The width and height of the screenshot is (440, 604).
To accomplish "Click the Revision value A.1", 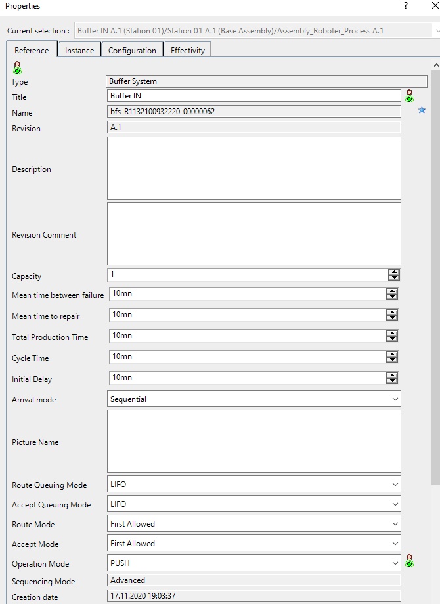I will [254, 127].
